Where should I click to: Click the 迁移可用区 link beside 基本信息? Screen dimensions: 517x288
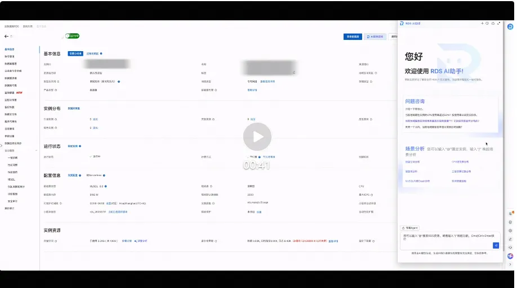92,53
